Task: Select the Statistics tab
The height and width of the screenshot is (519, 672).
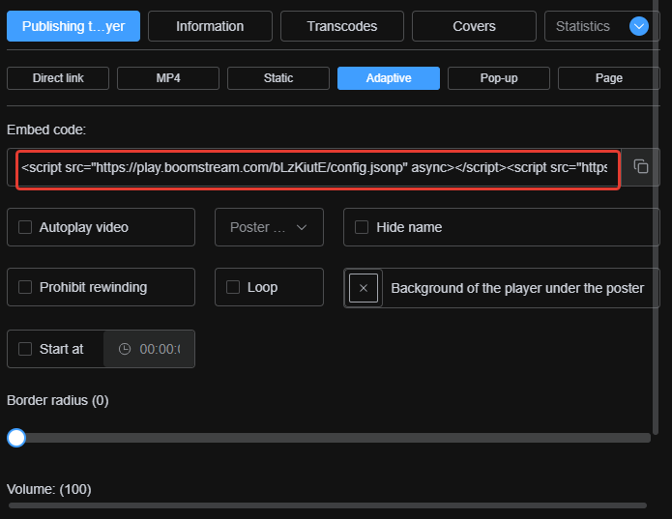Action: pos(583,26)
